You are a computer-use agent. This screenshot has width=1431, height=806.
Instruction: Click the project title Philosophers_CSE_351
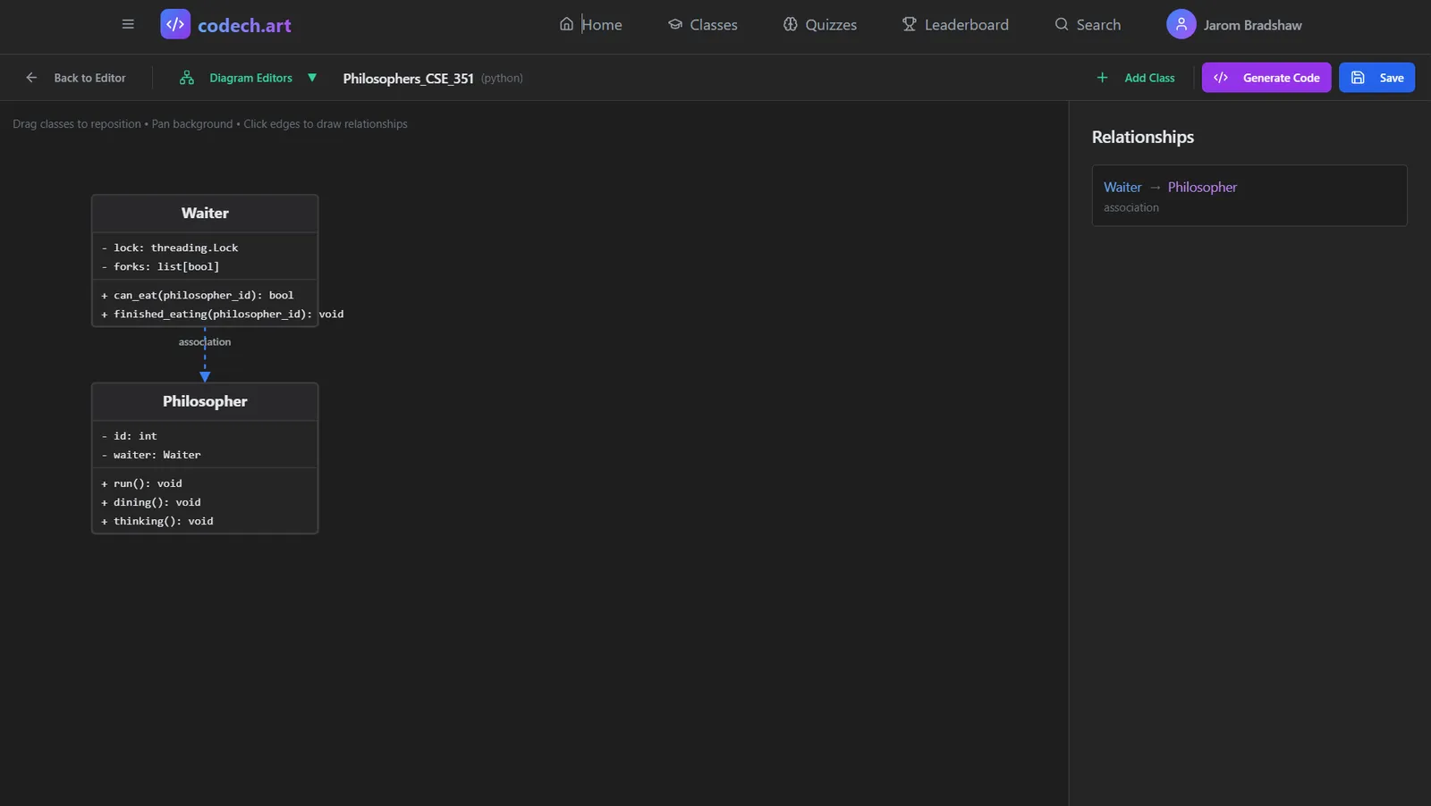point(409,79)
